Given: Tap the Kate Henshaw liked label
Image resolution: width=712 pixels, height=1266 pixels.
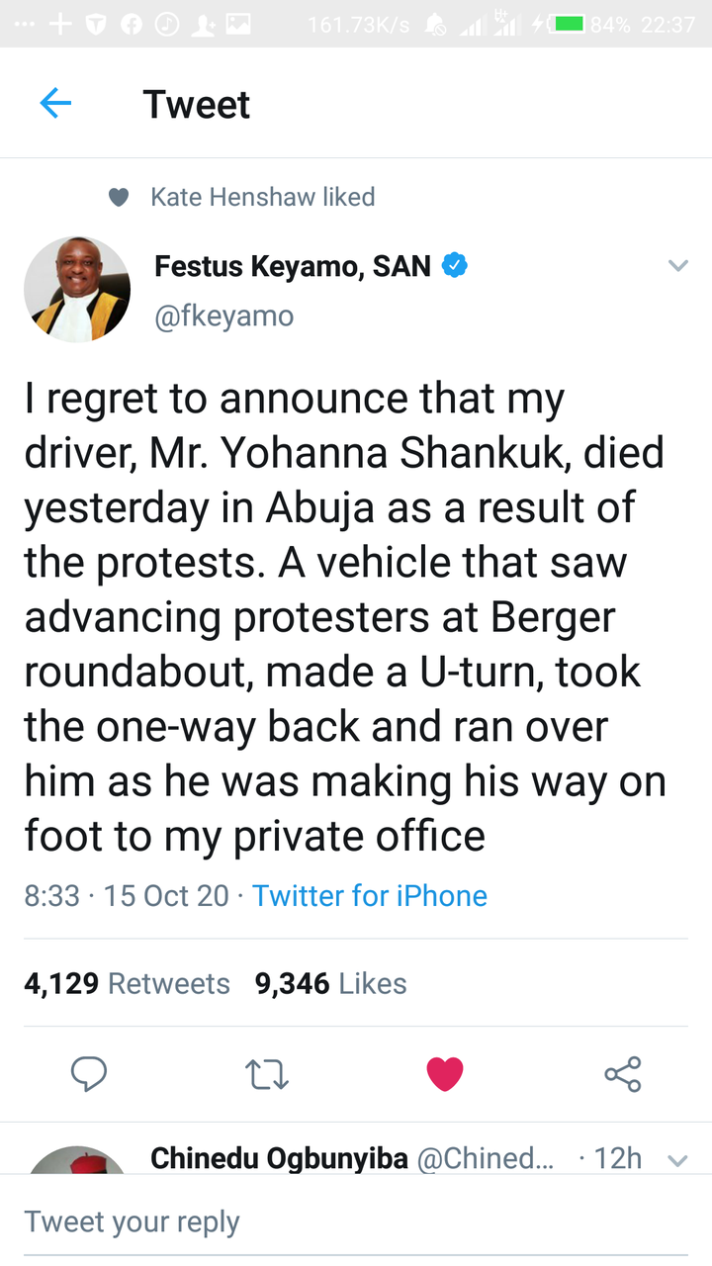Looking at the screenshot, I should click(x=263, y=198).
